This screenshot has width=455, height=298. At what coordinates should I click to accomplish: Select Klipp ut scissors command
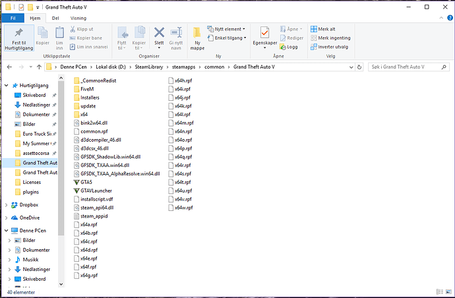coord(82,29)
